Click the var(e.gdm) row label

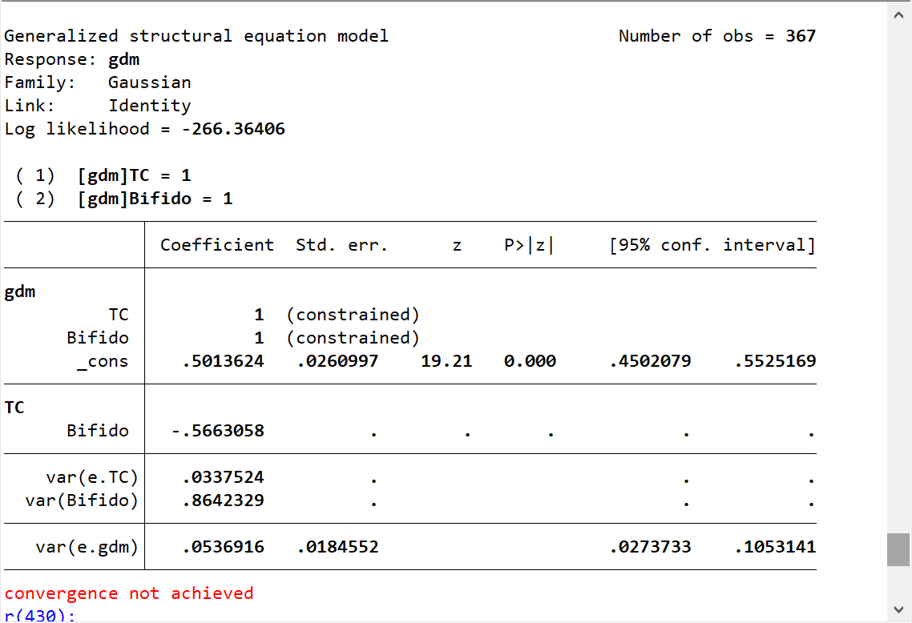click(x=87, y=548)
